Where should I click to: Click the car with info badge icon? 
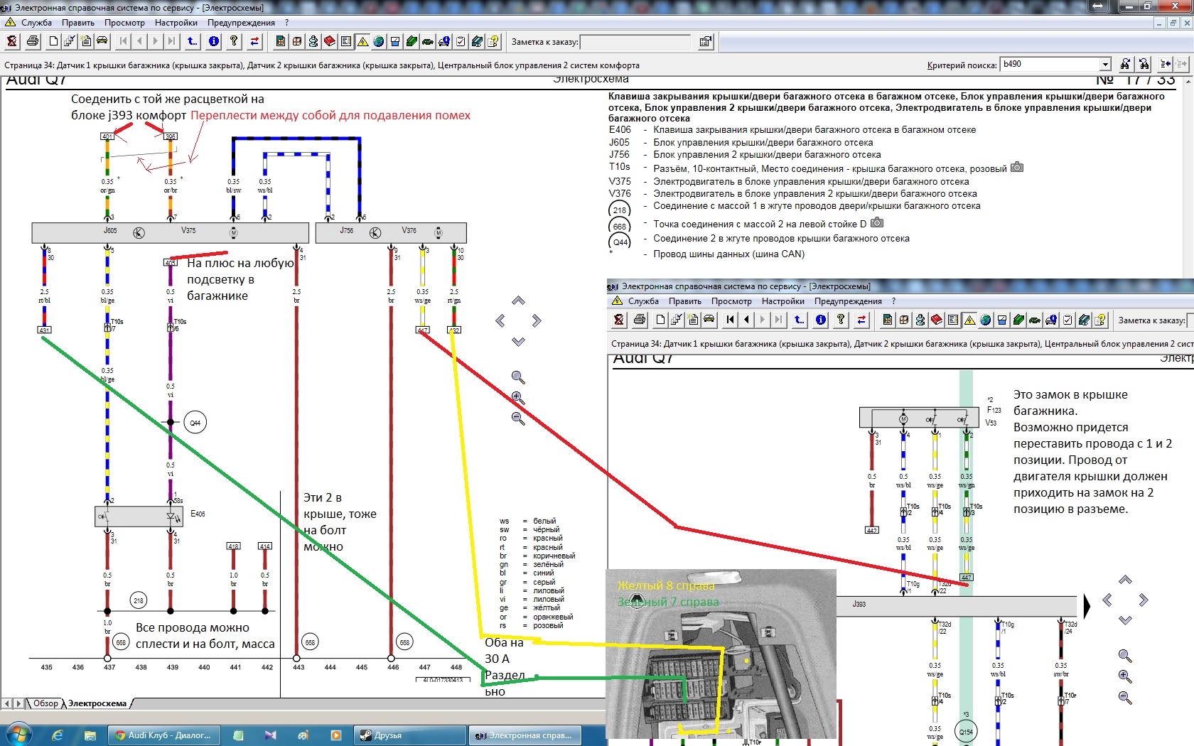[x=444, y=41]
